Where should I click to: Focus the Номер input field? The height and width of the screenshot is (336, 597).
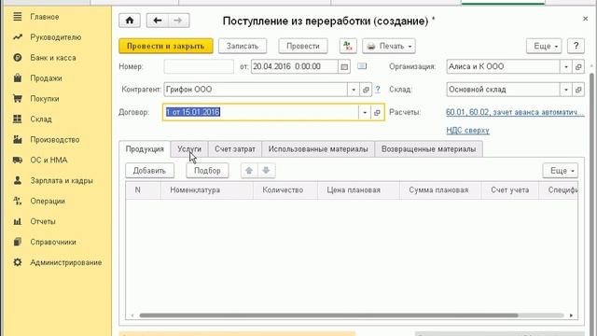coord(199,66)
